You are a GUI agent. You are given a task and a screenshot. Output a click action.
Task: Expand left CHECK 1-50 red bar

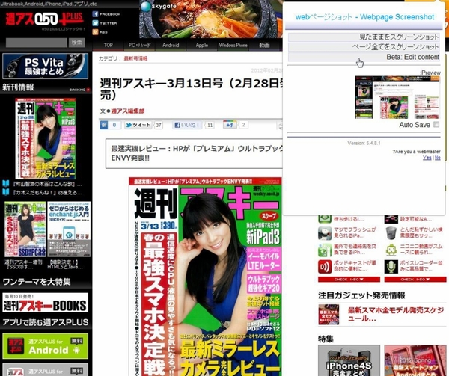point(349,280)
